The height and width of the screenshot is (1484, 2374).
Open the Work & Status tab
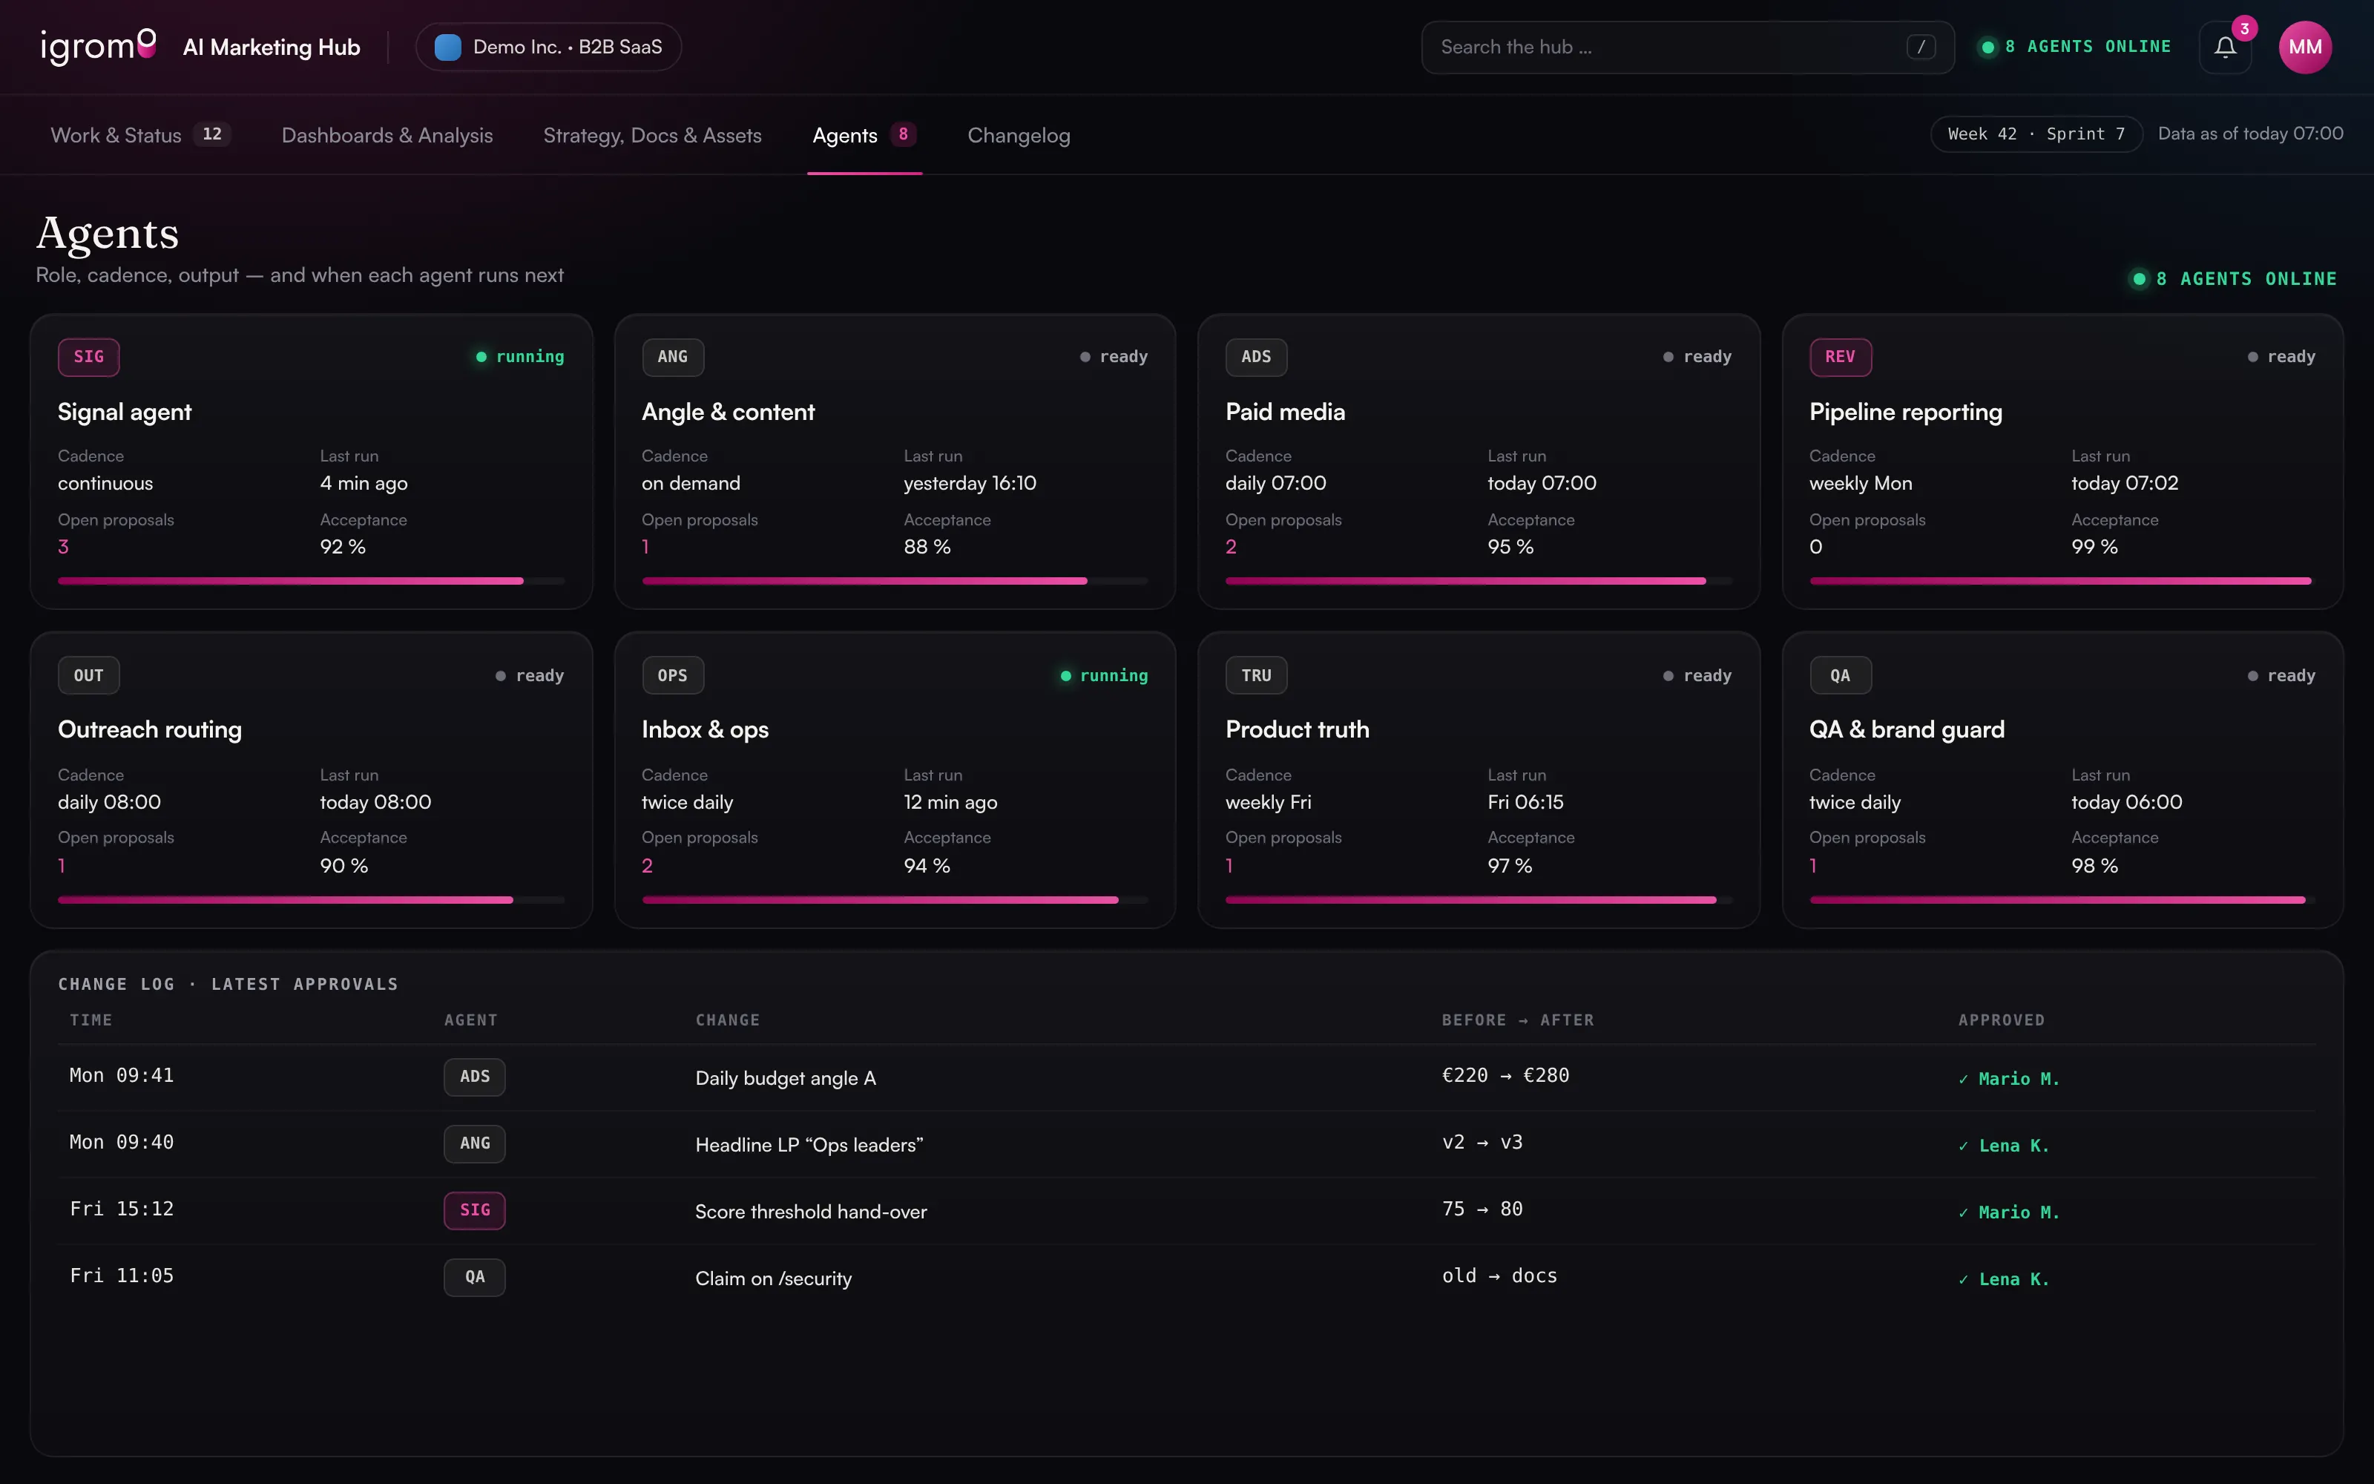140,136
